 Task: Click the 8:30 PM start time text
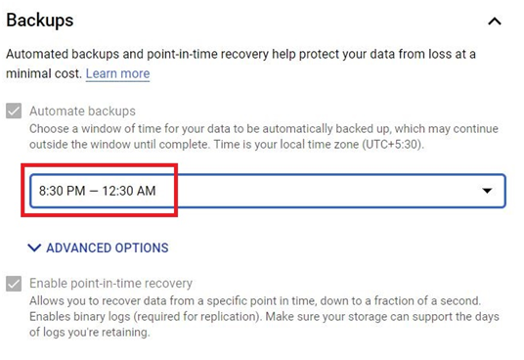coord(63,191)
